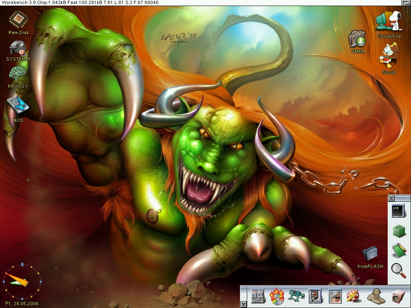This screenshot has width=411, height=308.
Task: Click the analog clock on the desktop
Action: tap(22, 282)
